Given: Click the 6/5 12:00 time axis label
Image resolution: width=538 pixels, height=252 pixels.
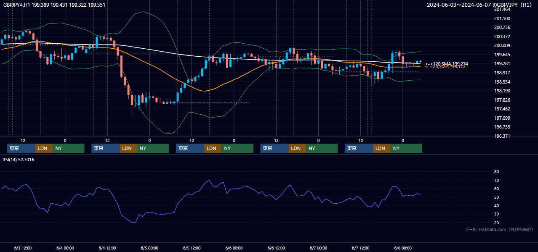Looking at the screenshot, I should (192, 248).
